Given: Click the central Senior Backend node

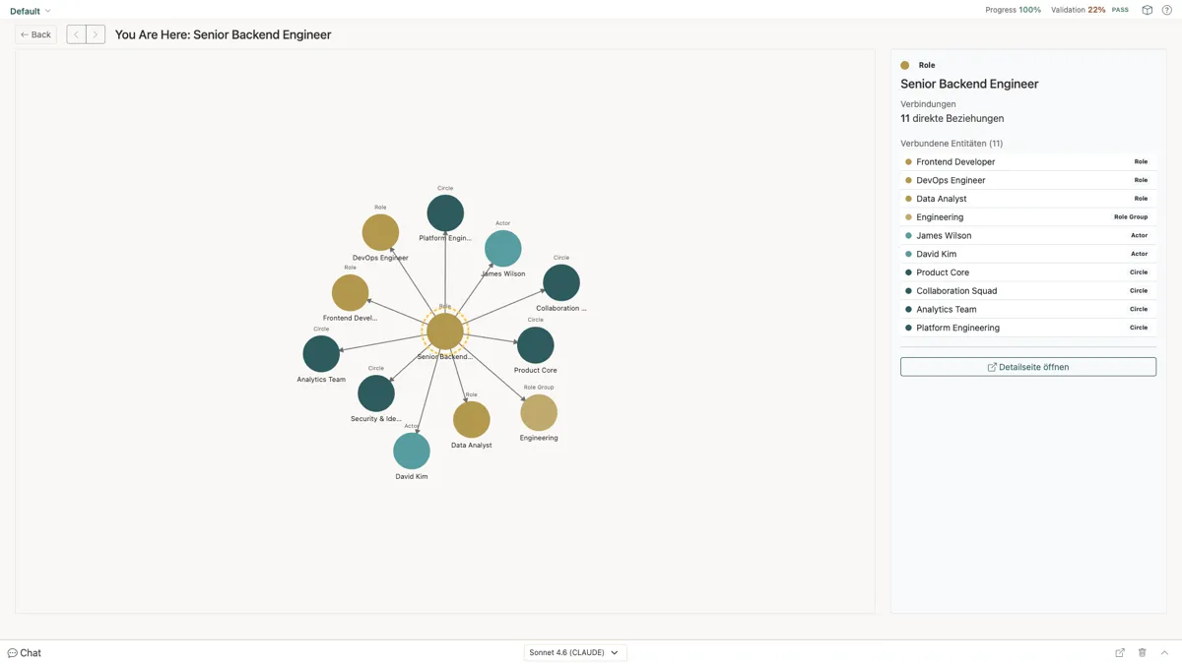Looking at the screenshot, I should (445, 332).
